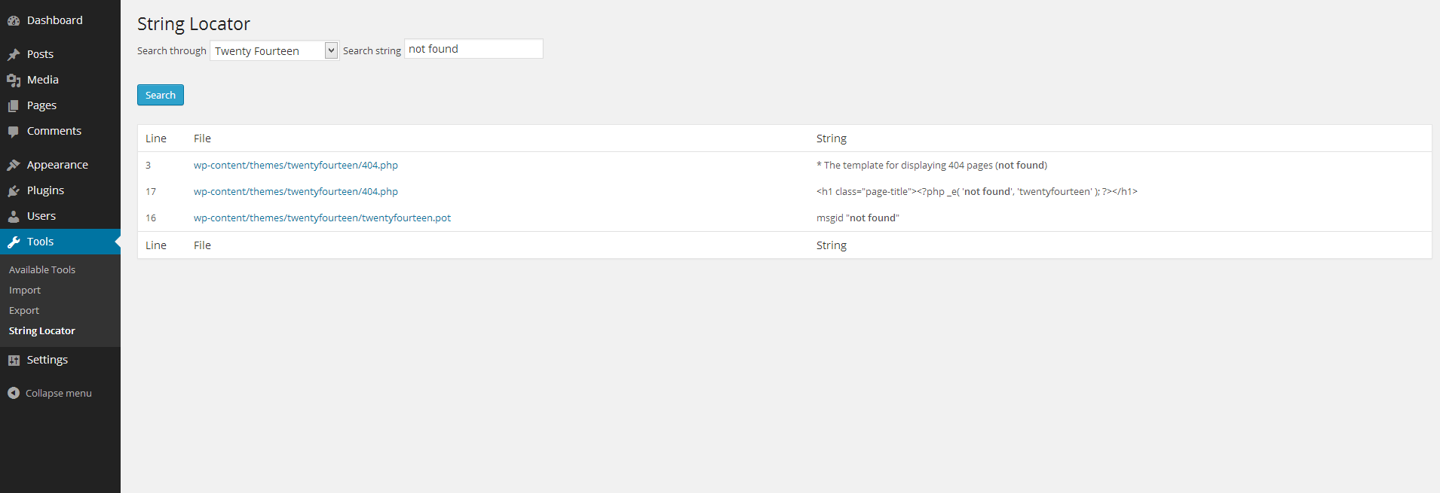The width and height of the screenshot is (1440, 493).
Task: Click the Settings sliders icon
Action: 14,361
